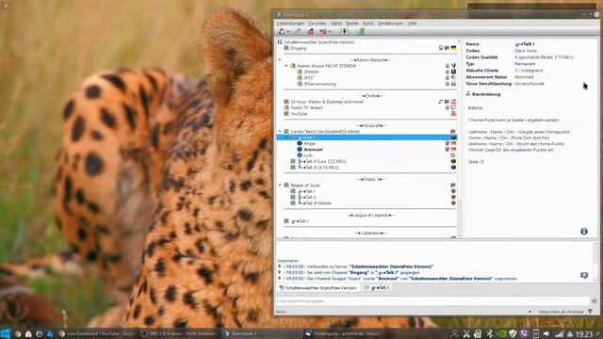The width and height of the screenshot is (603, 339).
Task: Click the channel icon left of @TS³
Action: [x=300, y=78]
